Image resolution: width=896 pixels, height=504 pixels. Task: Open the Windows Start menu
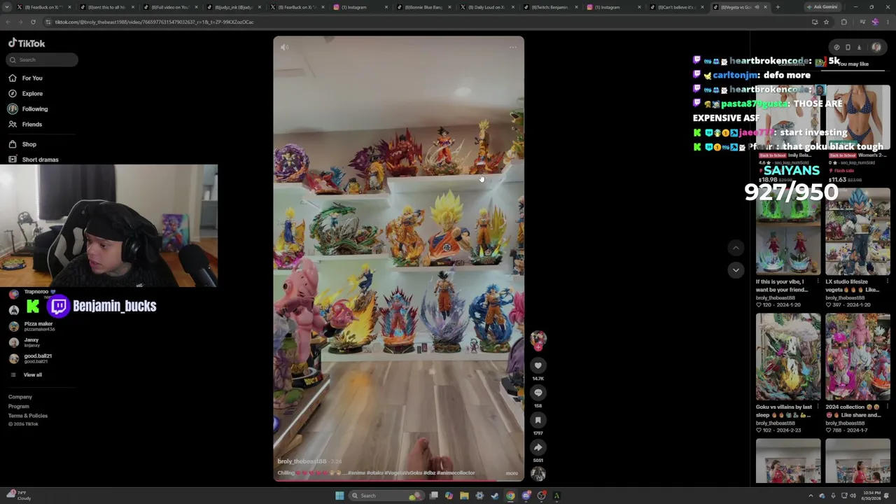click(x=339, y=496)
